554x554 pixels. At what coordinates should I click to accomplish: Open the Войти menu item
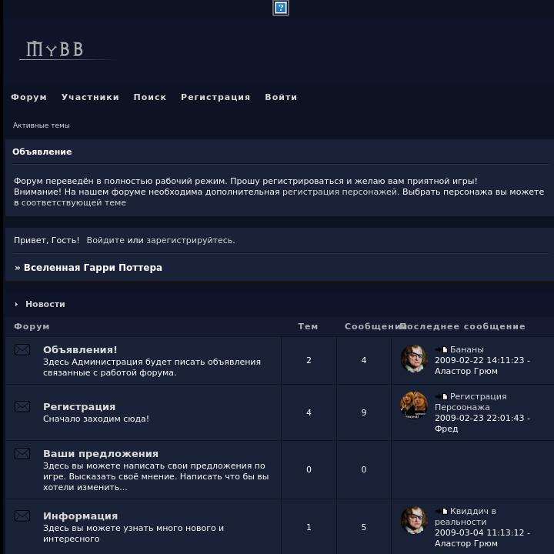(x=281, y=97)
